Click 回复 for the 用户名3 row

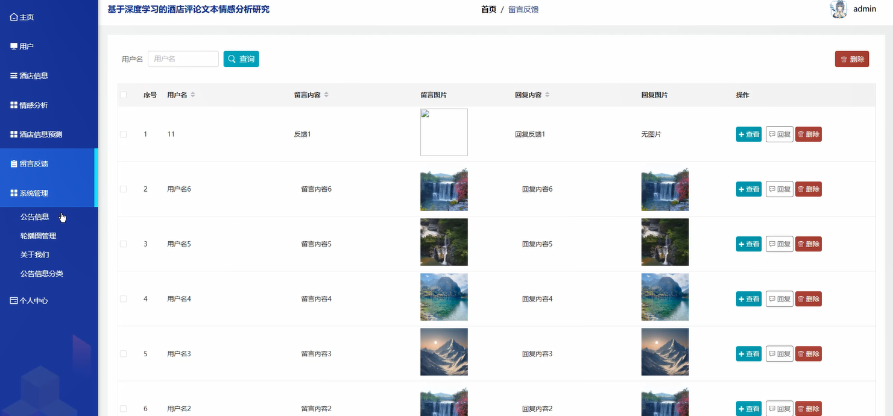[x=780, y=353]
